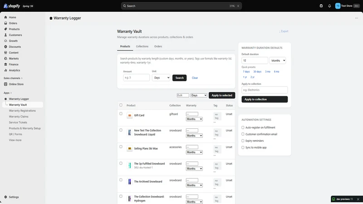Click Apply to selected
This screenshot has width=363, height=204.
pos(222,95)
